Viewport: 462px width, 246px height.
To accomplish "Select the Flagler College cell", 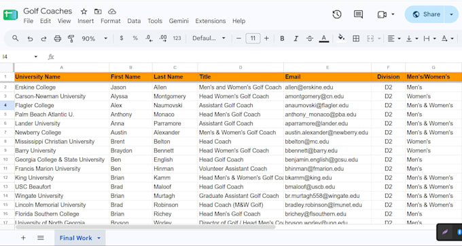I will tap(62, 105).
